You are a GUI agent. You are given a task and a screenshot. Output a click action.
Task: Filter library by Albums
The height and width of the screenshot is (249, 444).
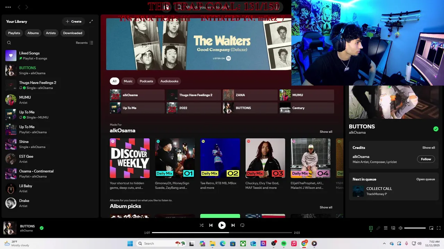coord(33,33)
